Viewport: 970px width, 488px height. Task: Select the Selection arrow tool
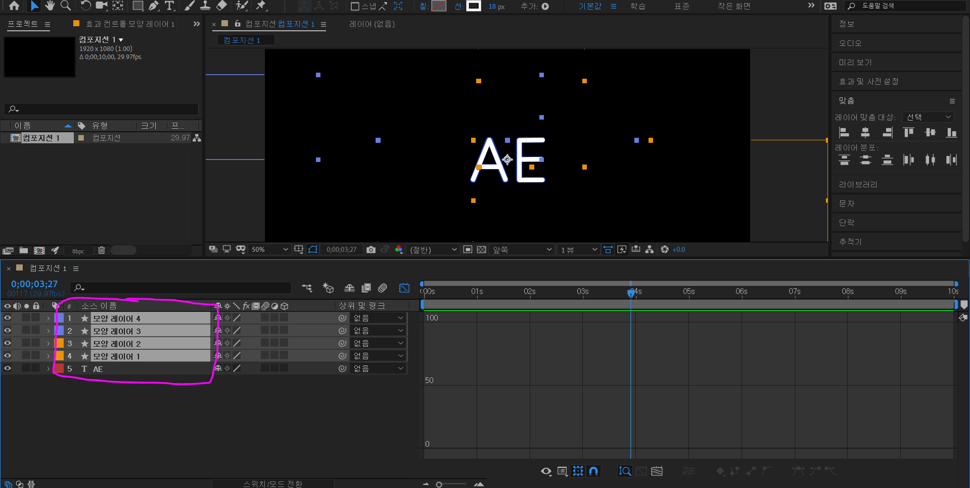34,6
